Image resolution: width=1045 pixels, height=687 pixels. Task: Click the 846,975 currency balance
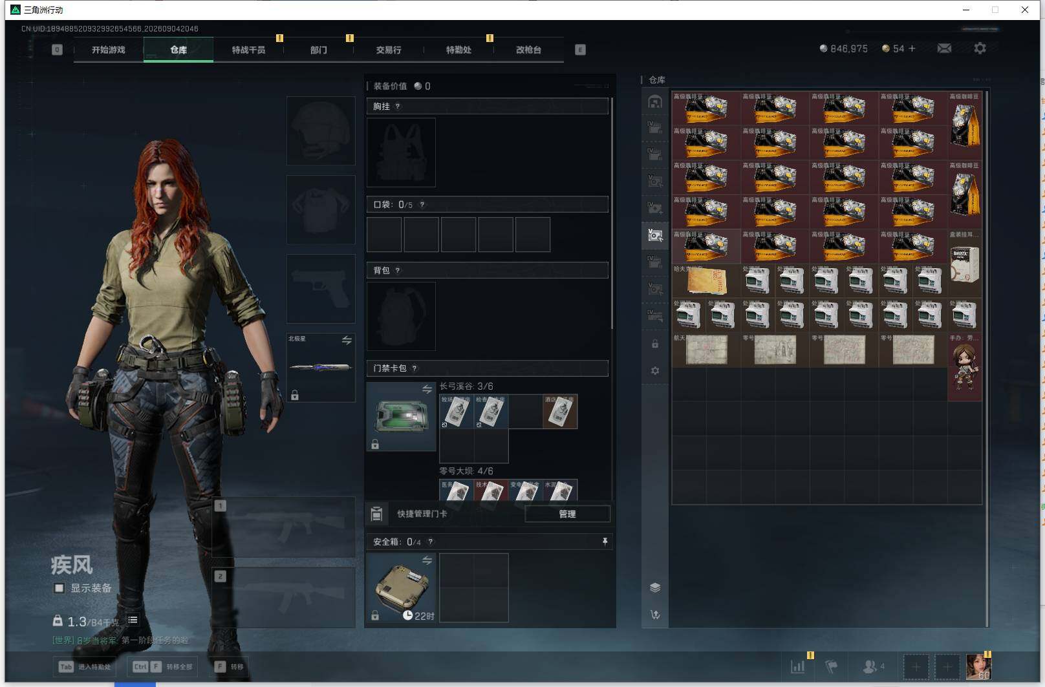pyautogui.click(x=844, y=48)
